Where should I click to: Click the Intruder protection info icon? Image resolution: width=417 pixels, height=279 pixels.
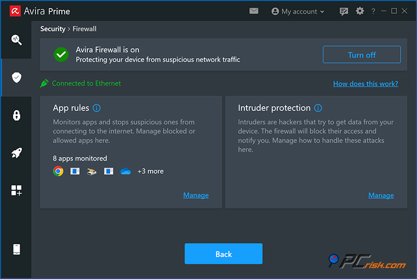click(318, 108)
